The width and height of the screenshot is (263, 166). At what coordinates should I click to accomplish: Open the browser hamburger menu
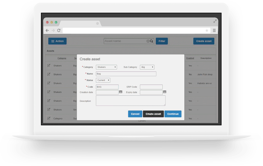[x=214, y=30]
